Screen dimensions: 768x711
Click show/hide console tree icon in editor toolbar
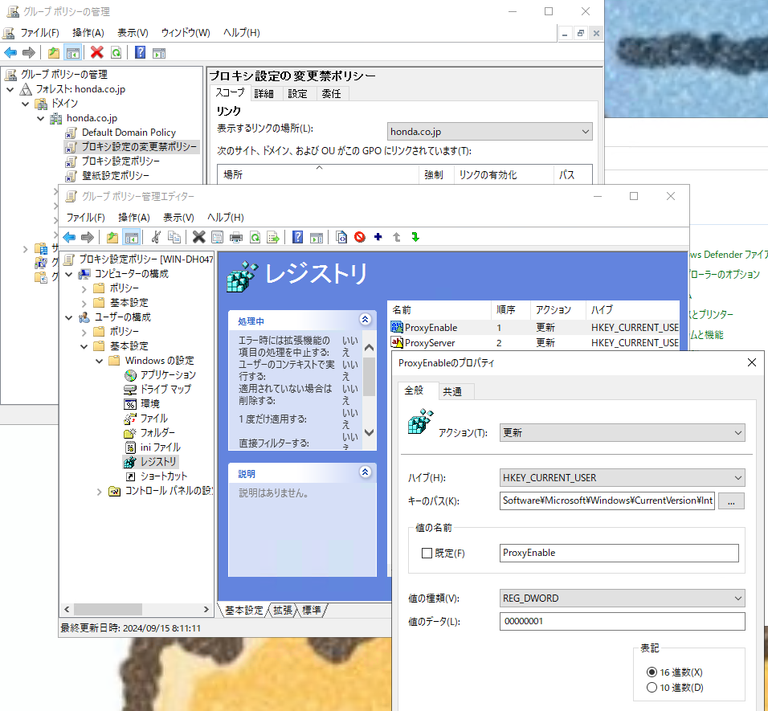(131, 238)
